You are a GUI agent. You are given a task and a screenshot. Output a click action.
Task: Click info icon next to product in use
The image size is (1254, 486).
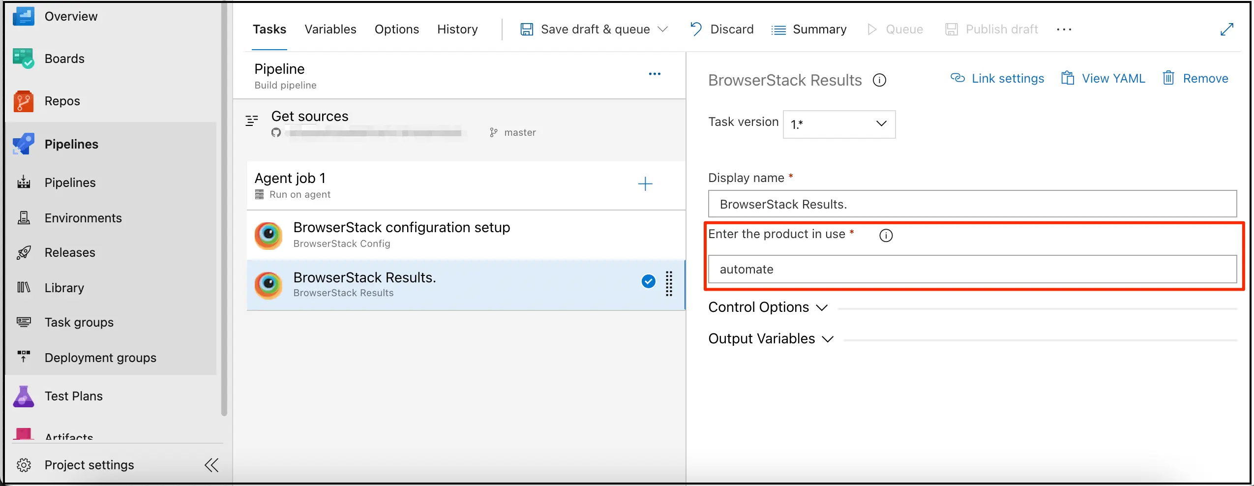[886, 236]
